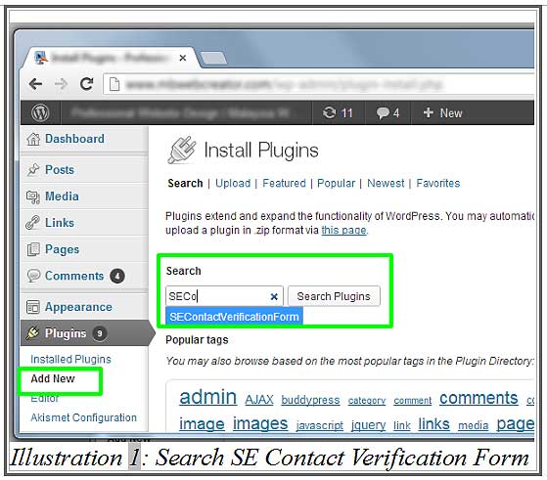This screenshot has width=547, height=480.
Task: Click the 'images' popular tag
Action: 260,423
